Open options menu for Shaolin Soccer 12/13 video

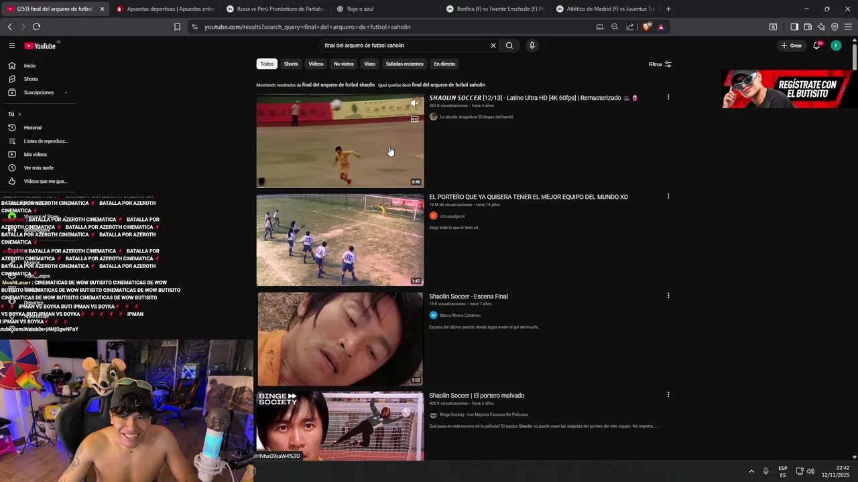coord(668,97)
